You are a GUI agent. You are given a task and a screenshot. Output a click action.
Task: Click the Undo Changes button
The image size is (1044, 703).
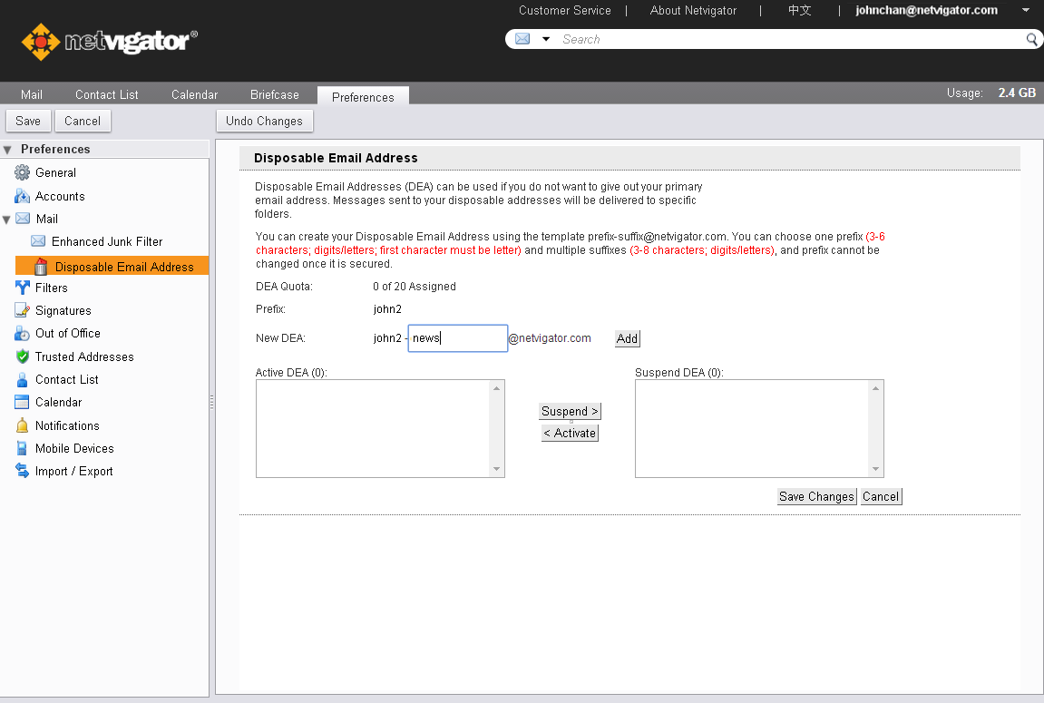tap(264, 120)
